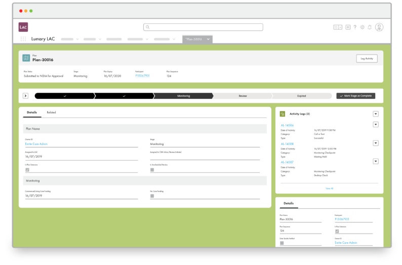Open the dropdown for AL-14586
This screenshot has height=265, width=402.
376,125
